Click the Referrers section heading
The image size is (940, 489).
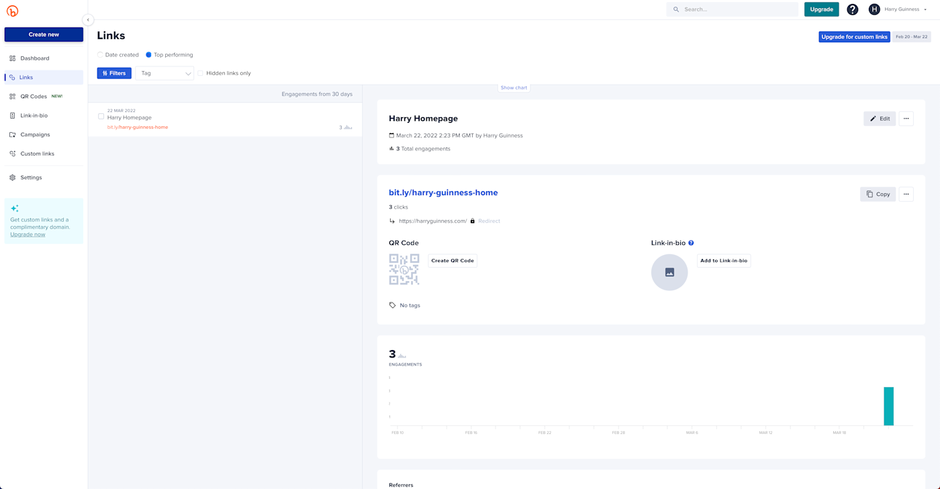(x=401, y=485)
